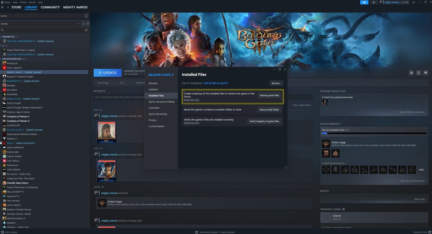This screenshot has height=234, width=432.
Task: Select Dying Light in the games list
Action: (13, 152)
